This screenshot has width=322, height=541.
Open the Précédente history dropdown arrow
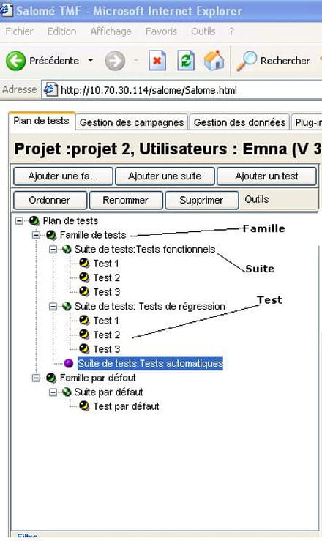point(90,60)
